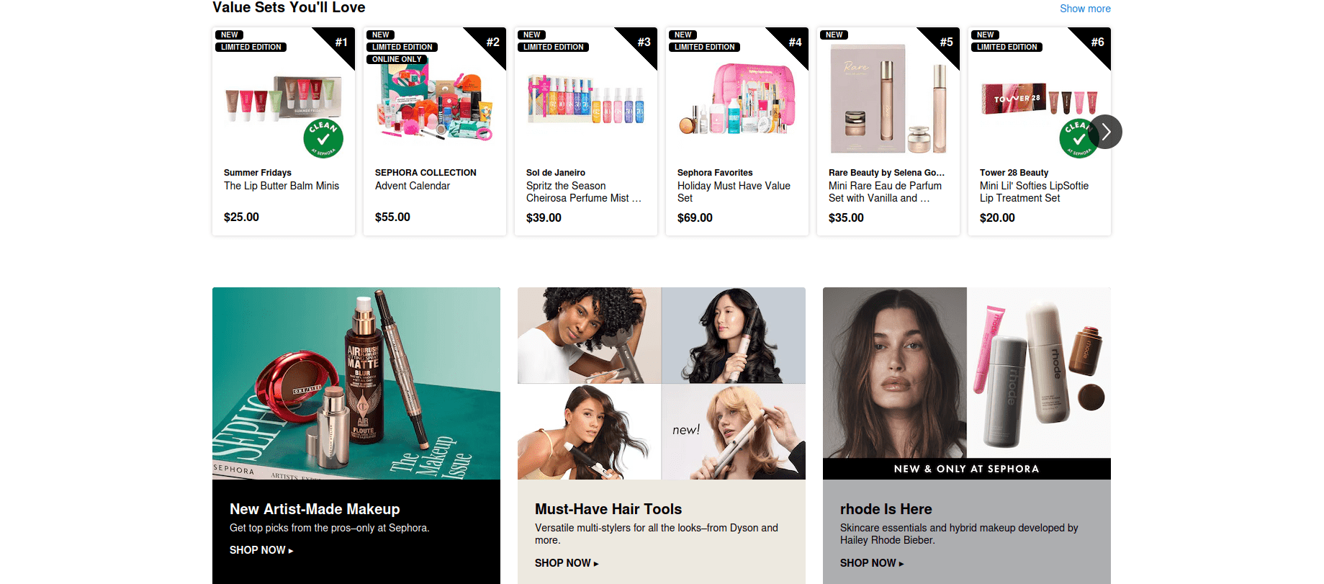Open the Mini Rare Eau de Parfum Set title
Screen dimensions: 1324x584
[885, 192]
